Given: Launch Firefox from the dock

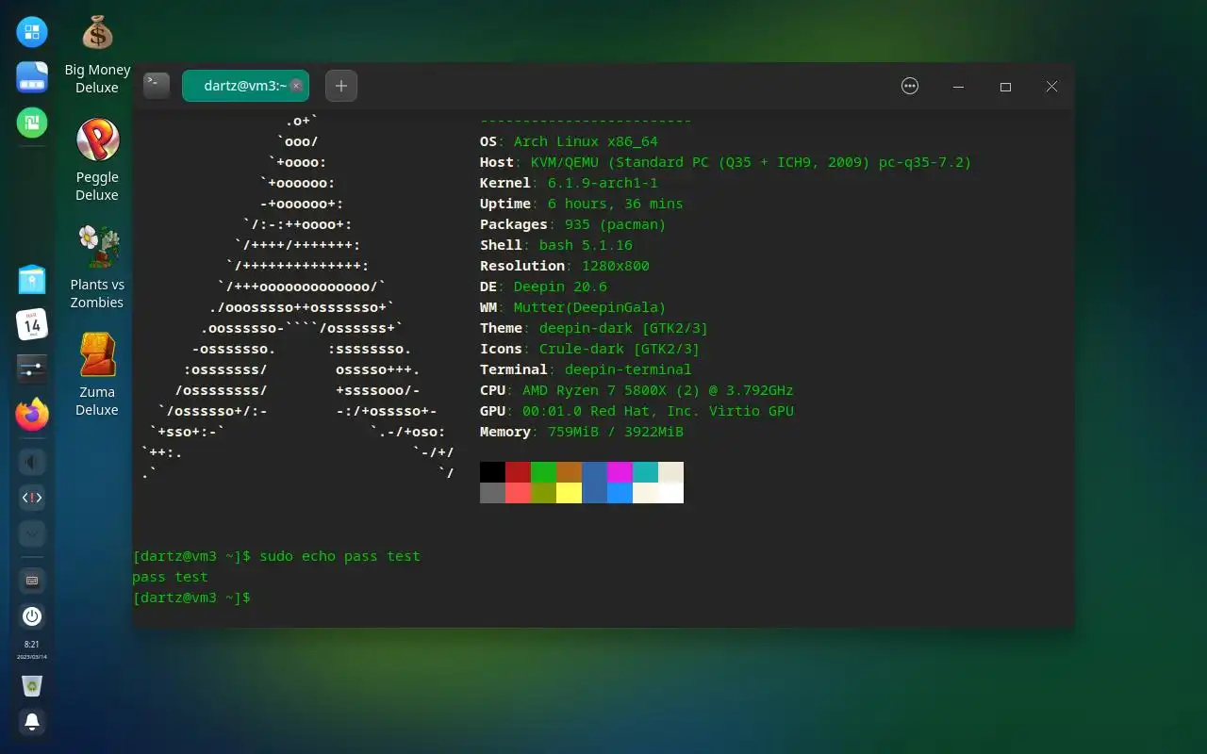Looking at the screenshot, I should tap(32, 414).
